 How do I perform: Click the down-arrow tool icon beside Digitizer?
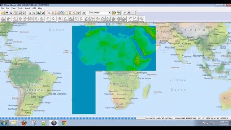(79, 13)
